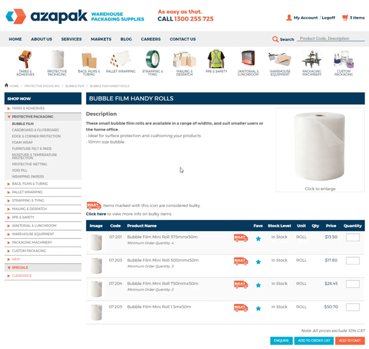Open the Strapping & Tying category icon
This screenshot has height=349, width=369.
[x=152, y=59]
